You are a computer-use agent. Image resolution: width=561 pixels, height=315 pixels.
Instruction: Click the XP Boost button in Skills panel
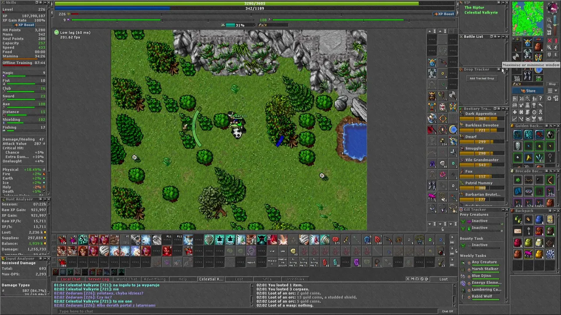pyautogui.click(x=24, y=25)
